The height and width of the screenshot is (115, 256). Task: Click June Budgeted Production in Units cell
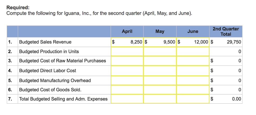[x=193, y=52]
